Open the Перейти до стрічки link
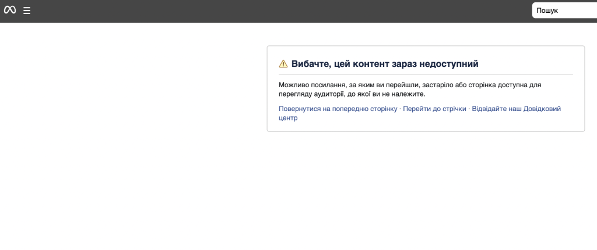The width and height of the screenshot is (597, 250). tap(434, 109)
